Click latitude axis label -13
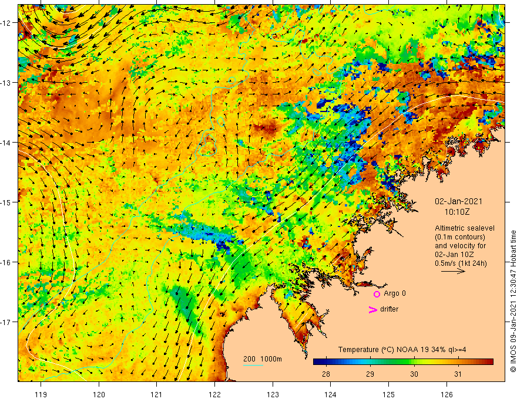 (6, 83)
